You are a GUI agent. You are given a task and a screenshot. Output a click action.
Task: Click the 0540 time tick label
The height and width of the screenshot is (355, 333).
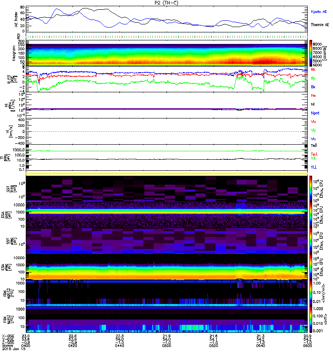pos(261,346)
